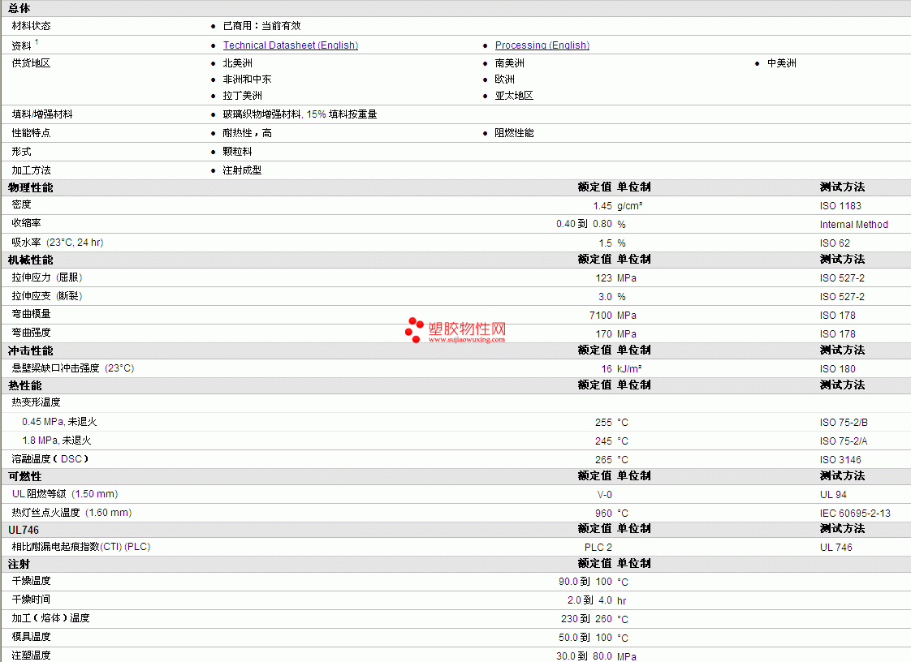Viewport: 911px width, 662px height.
Task: Click the 收缩率 row label
Action: tap(26, 223)
